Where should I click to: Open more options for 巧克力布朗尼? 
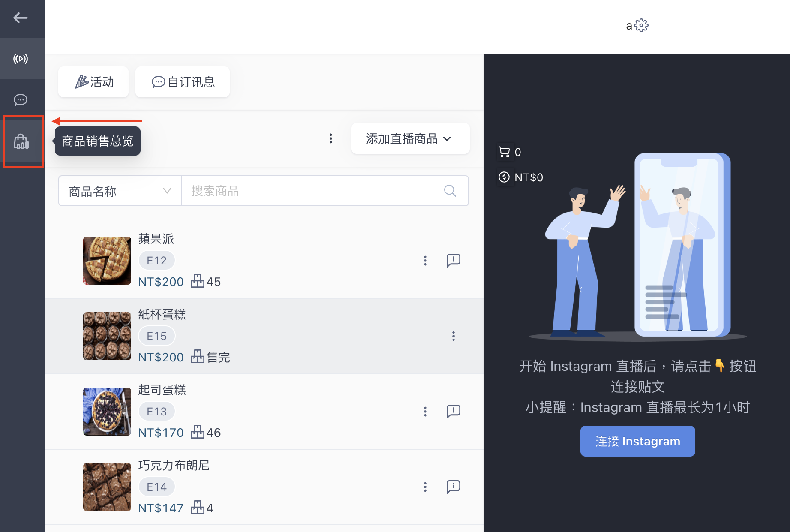coord(425,487)
